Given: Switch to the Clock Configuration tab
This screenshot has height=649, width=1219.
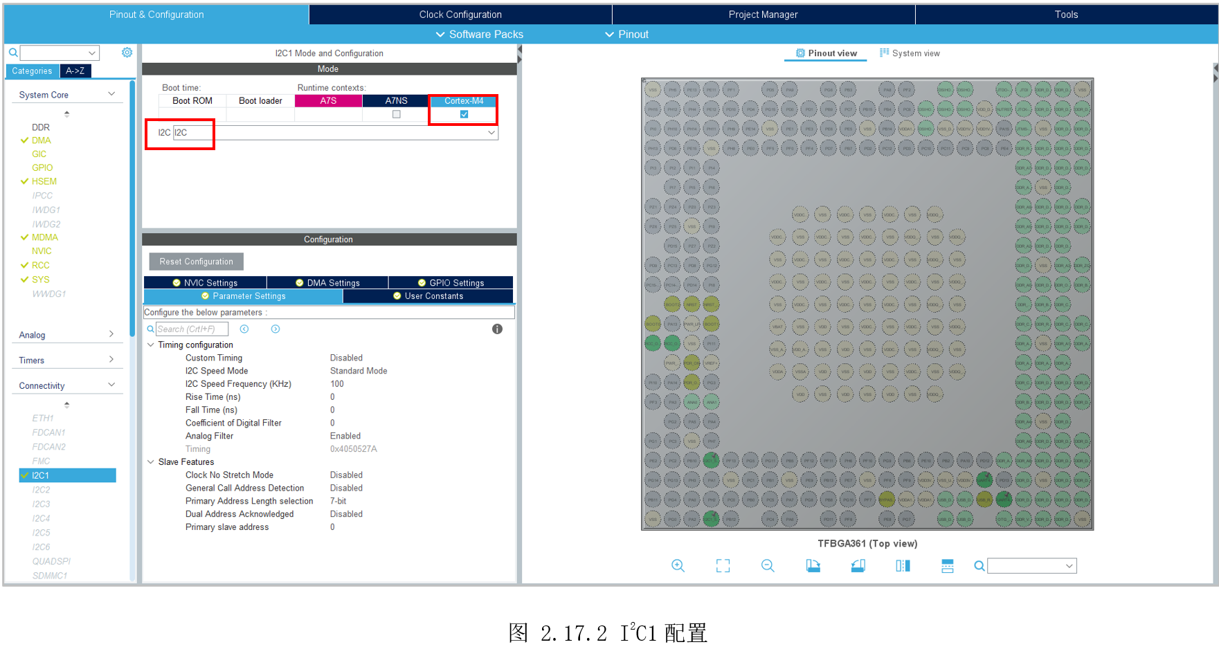Looking at the screenshot, I should click(460, 15).
